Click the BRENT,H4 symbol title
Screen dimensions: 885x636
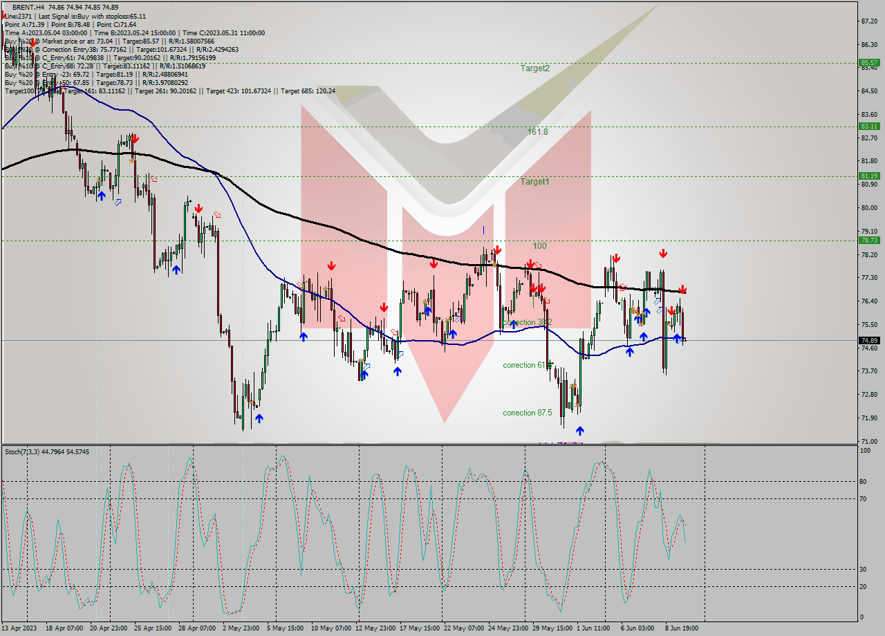pyautogui.click(x=28, y=7)
